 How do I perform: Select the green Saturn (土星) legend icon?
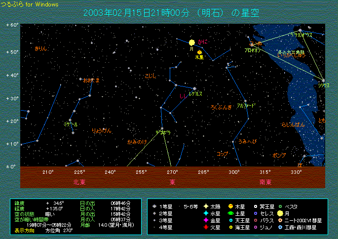(231, 213)
